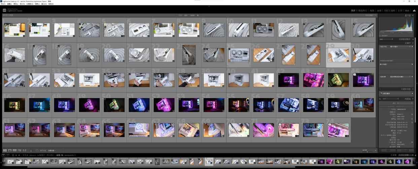Select the highlighted thumbnail number 29
The width and height of the screenshot is (418, 169).
(x=338, y=55)
